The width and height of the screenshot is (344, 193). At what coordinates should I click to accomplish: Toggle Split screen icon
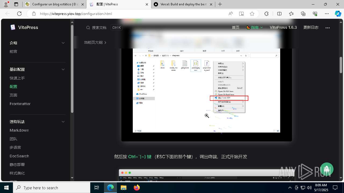[279, 14]
